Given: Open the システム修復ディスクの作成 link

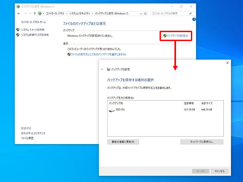Looking at the screenshot, I should point(35,35).
